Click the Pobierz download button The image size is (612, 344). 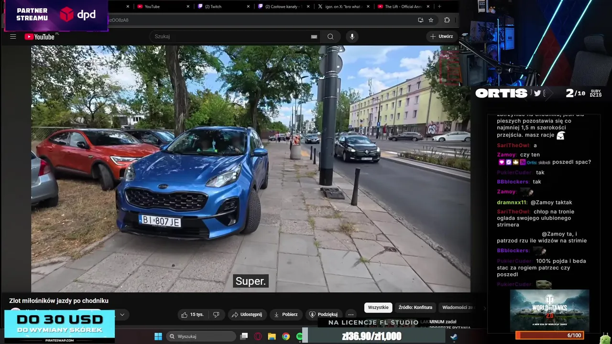pos(286,314)
